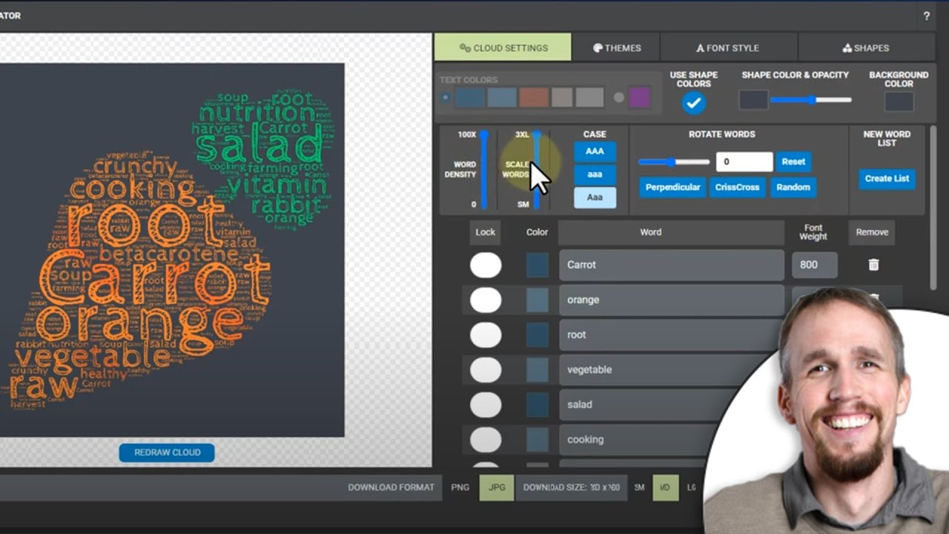Click the shape opacity slider

(x=811, y=100)
